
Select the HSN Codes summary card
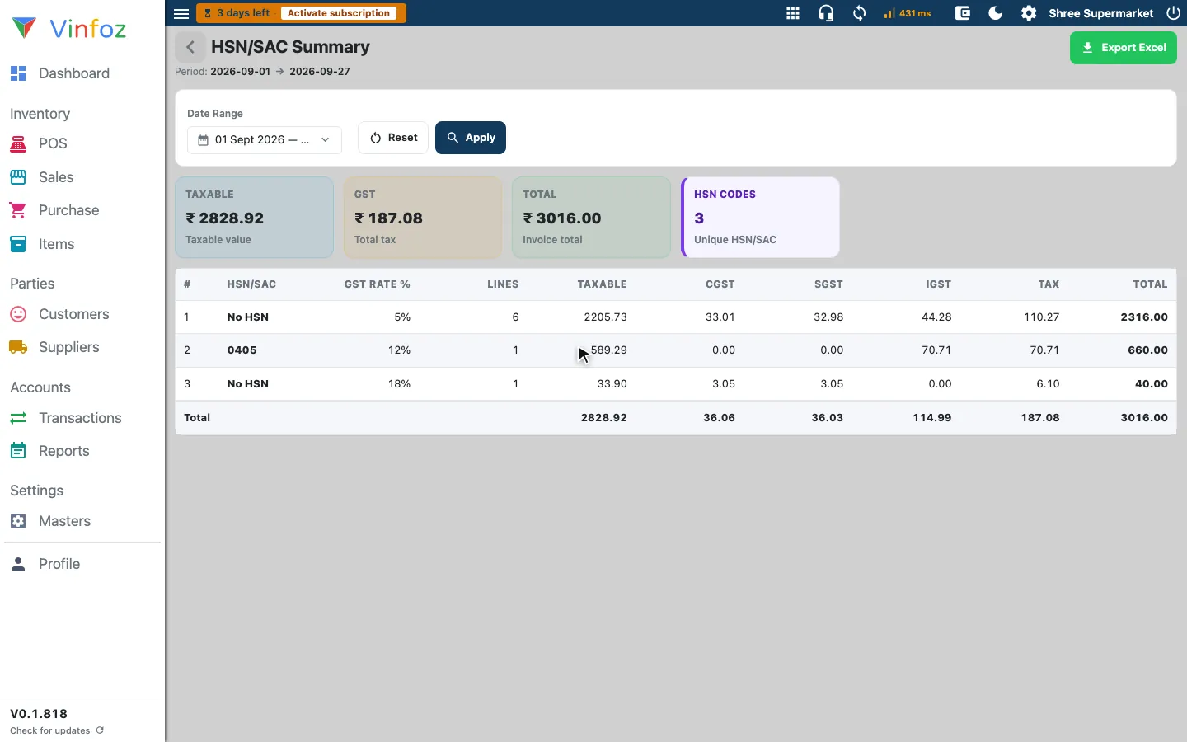pos(760,218)
